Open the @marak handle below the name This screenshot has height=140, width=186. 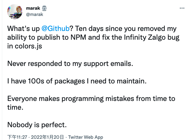pos(35,14)
